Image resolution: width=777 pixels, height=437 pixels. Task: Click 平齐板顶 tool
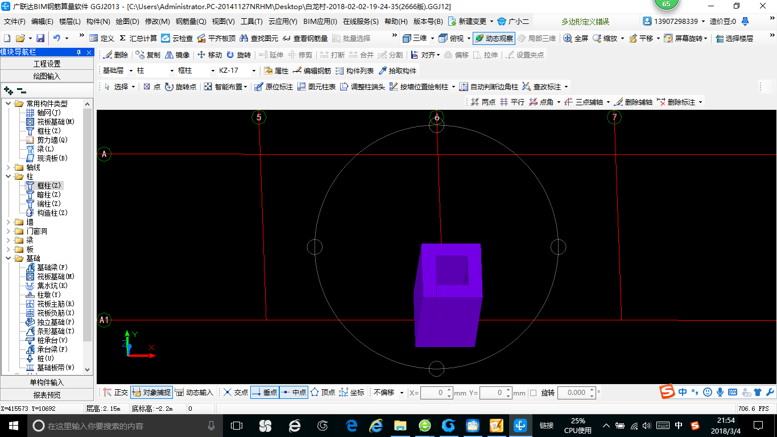216,38
